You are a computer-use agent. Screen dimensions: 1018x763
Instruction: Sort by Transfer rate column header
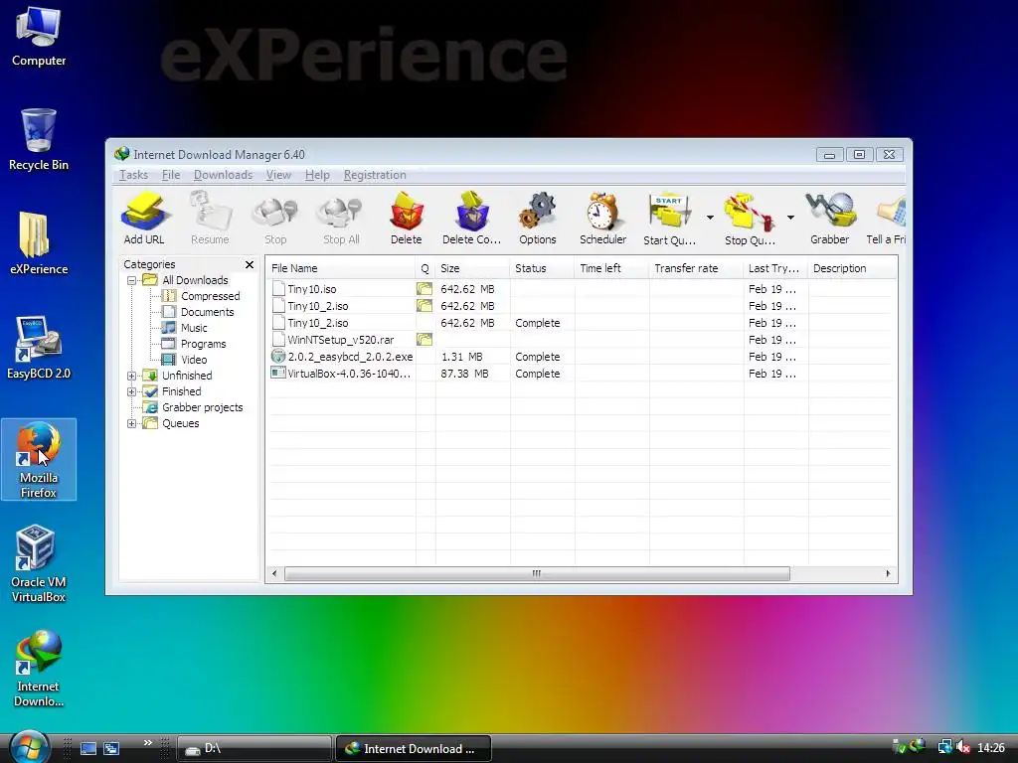696,268
